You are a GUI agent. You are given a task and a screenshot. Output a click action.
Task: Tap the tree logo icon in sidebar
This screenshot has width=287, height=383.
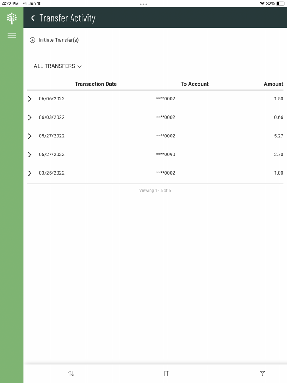point(12,18)
